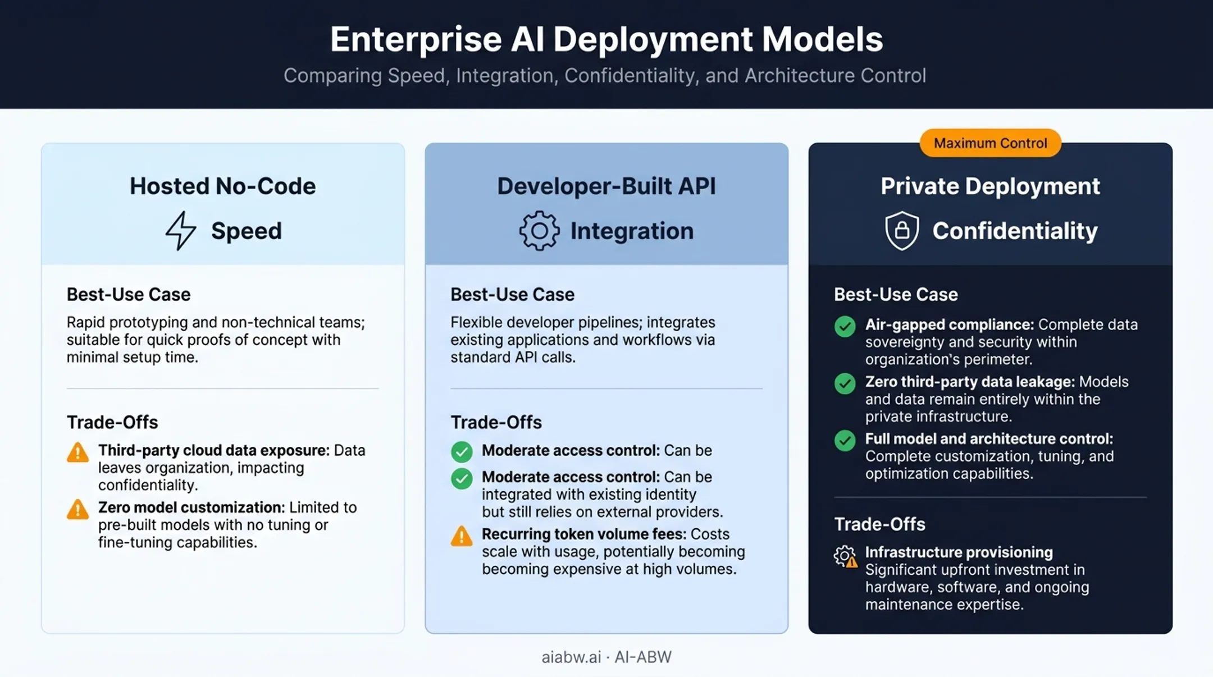Click Trade-Offs heading in Hosted No-Code card
Screen dimensions: 1213x677
[112, 422]
